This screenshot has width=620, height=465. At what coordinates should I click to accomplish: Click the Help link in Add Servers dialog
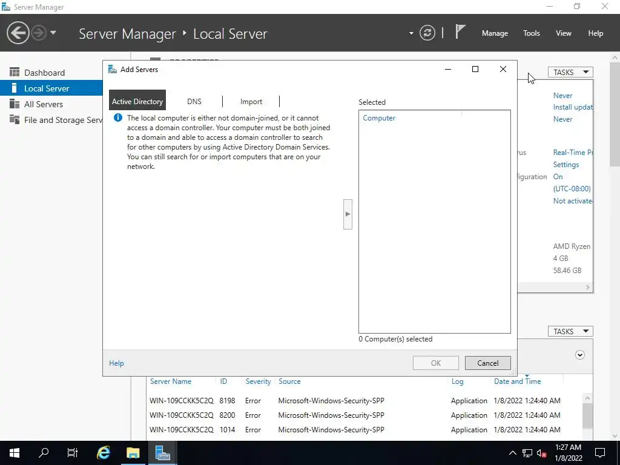pos(116,363)
